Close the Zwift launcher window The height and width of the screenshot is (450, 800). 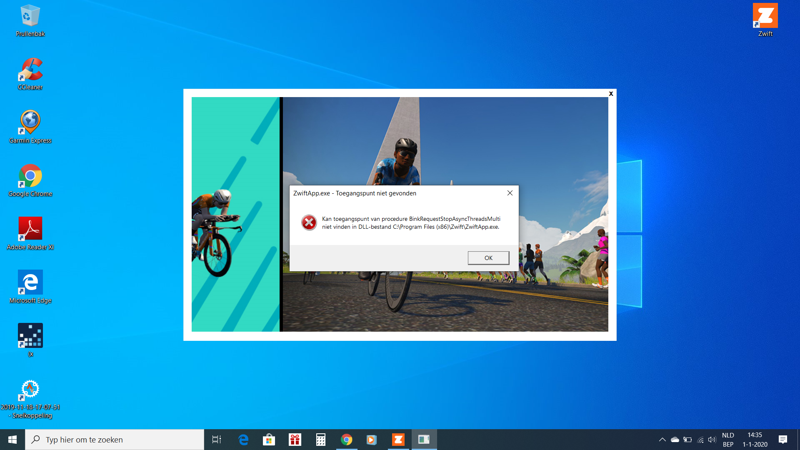(611, 94)
